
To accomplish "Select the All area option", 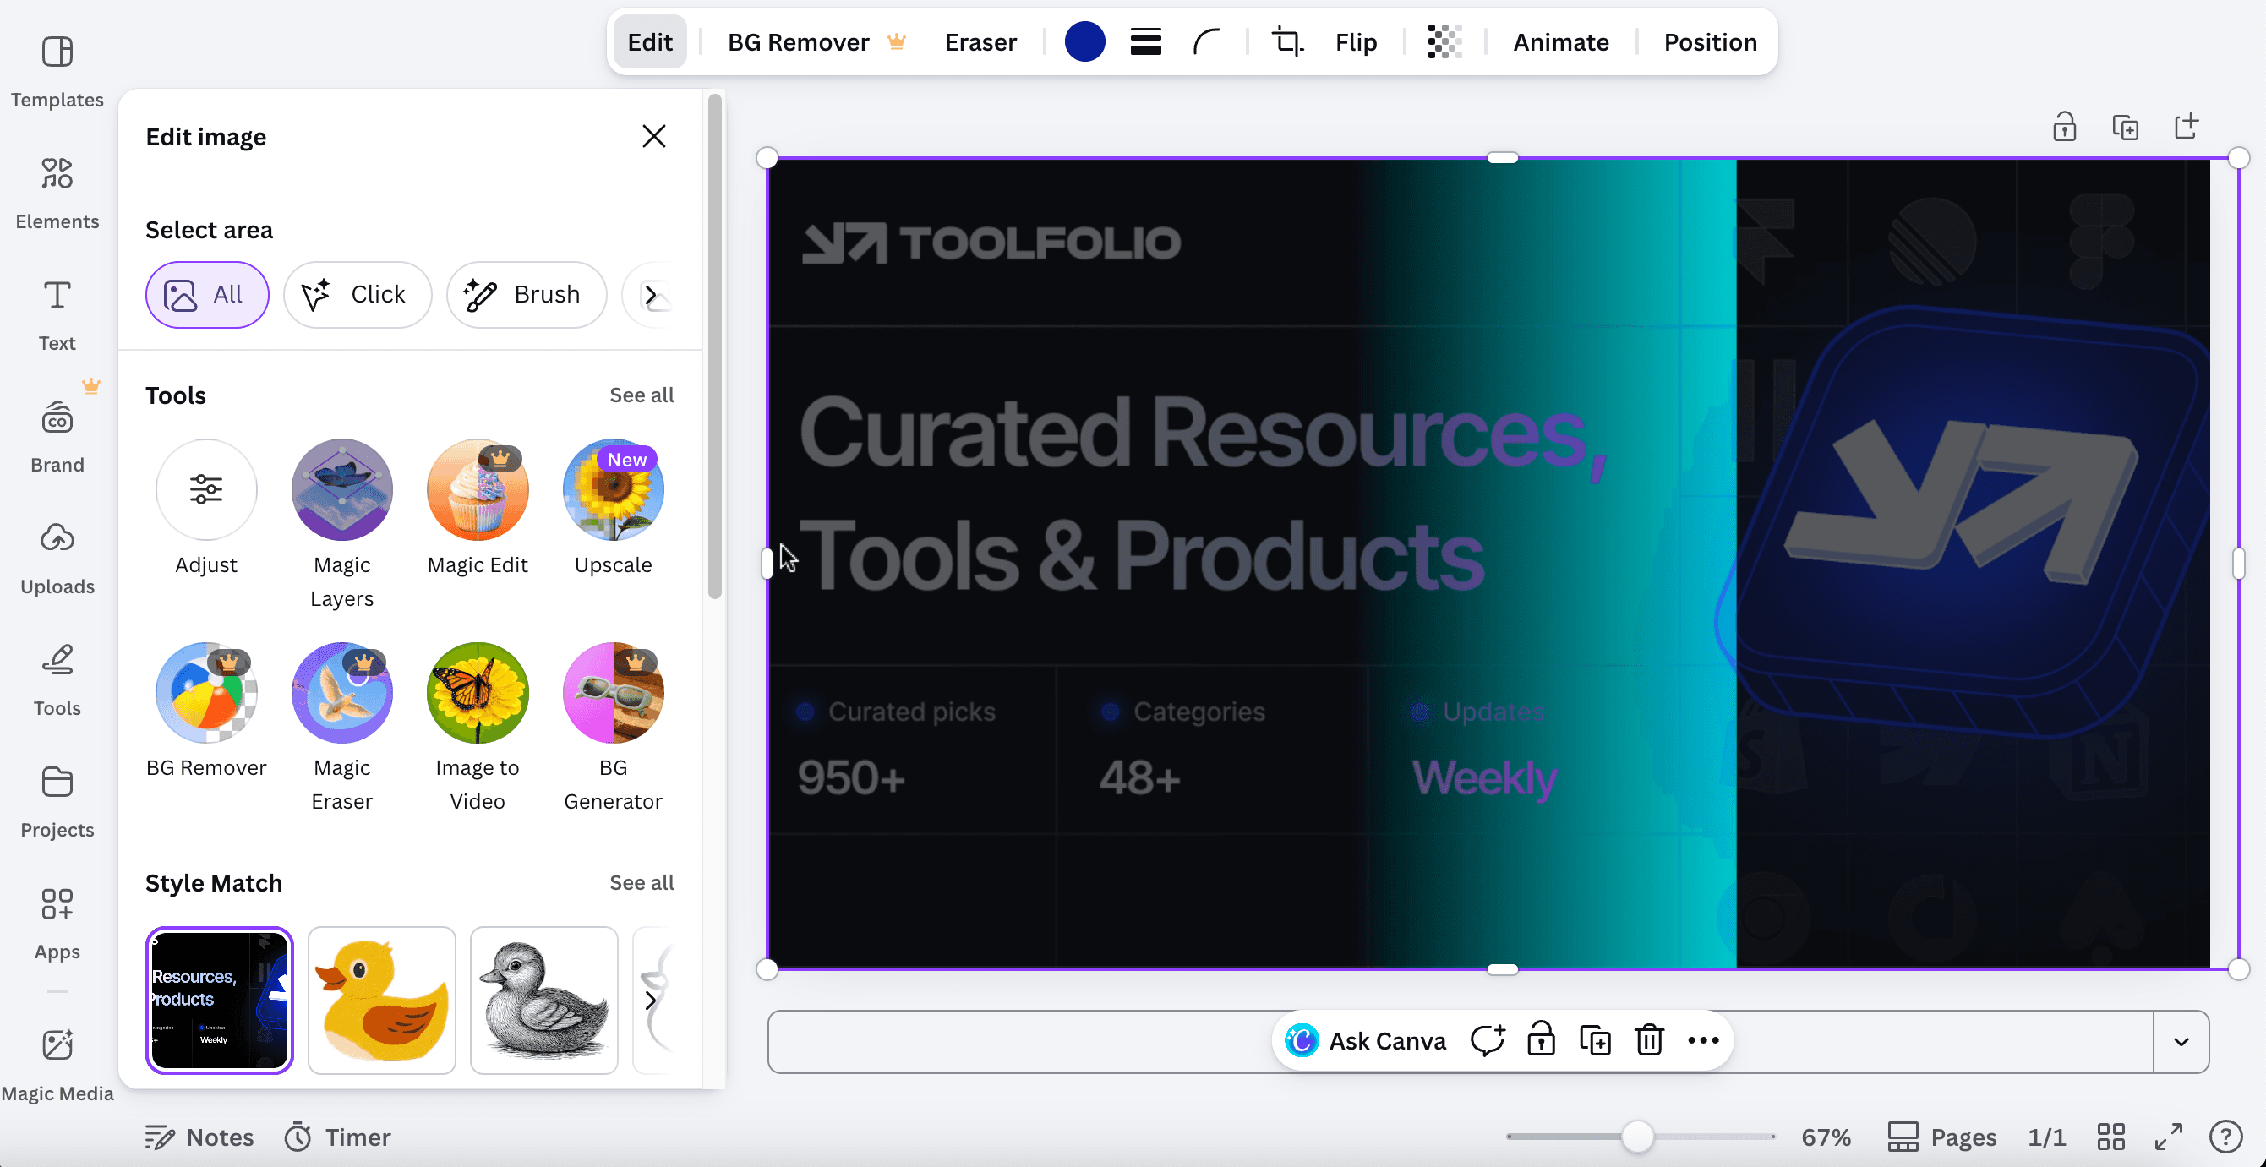I will coord(207,295).
